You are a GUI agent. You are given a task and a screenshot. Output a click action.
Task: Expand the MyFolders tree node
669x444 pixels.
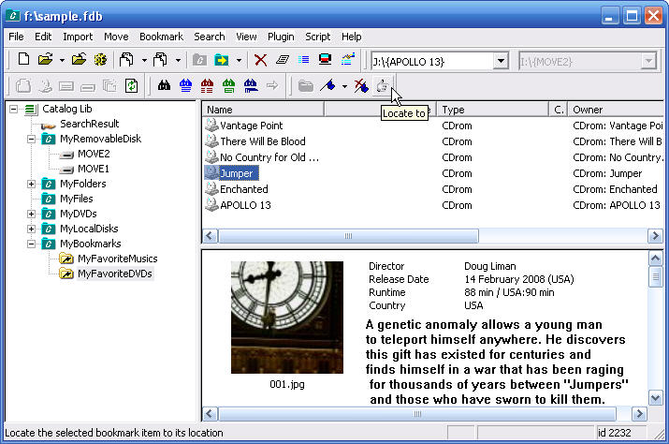point(31,184)
